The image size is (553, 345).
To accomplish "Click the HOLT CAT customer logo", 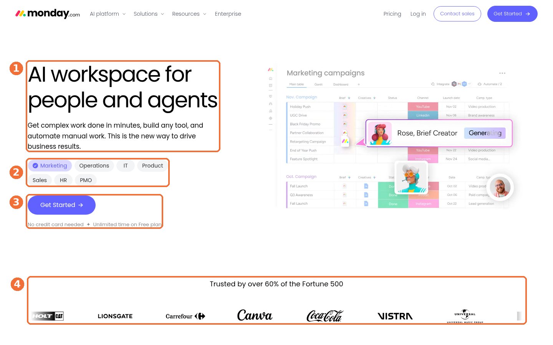I will (x=48, y=316).
